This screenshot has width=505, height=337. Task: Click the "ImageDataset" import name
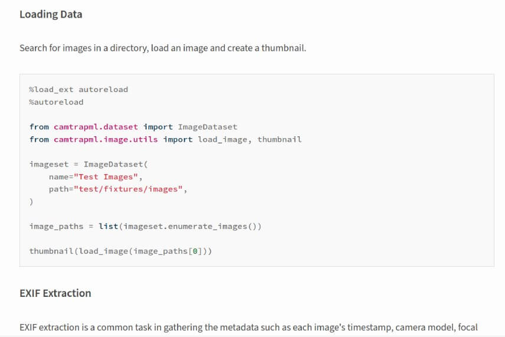tap(207, 127)
